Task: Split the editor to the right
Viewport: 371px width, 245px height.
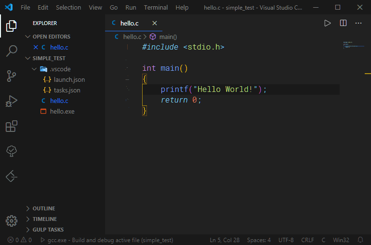Action: (343, 23)
